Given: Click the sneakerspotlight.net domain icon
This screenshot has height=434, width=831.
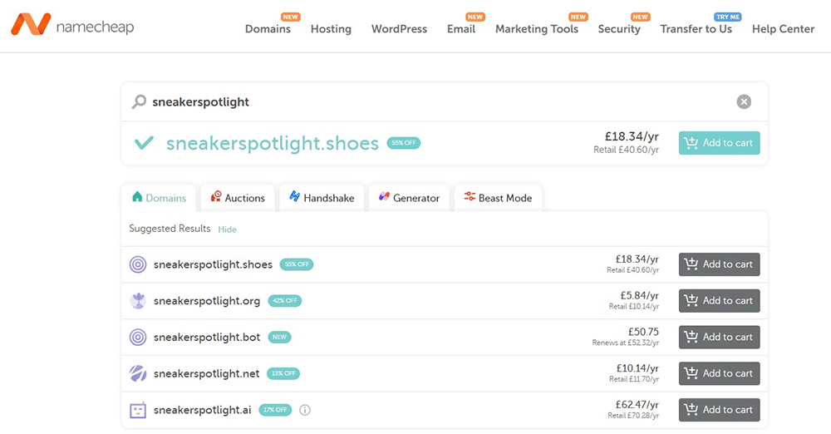Looking at the screenshot, I should coord(138,373).
